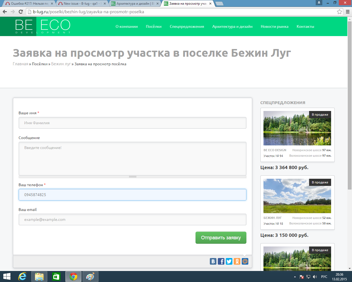
Task: Go to Контакты in top navigation
Action: [x=305, y=27]
